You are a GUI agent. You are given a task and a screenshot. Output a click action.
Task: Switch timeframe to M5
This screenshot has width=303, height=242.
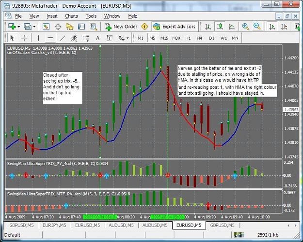(152, 38)
